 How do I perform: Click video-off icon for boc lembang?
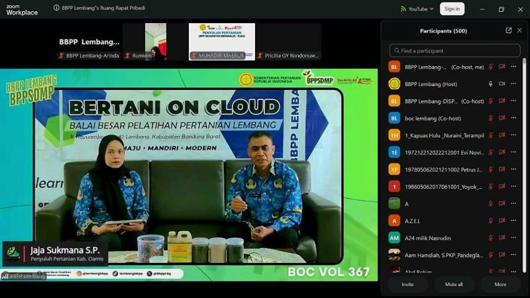click(x=502, y=118)
